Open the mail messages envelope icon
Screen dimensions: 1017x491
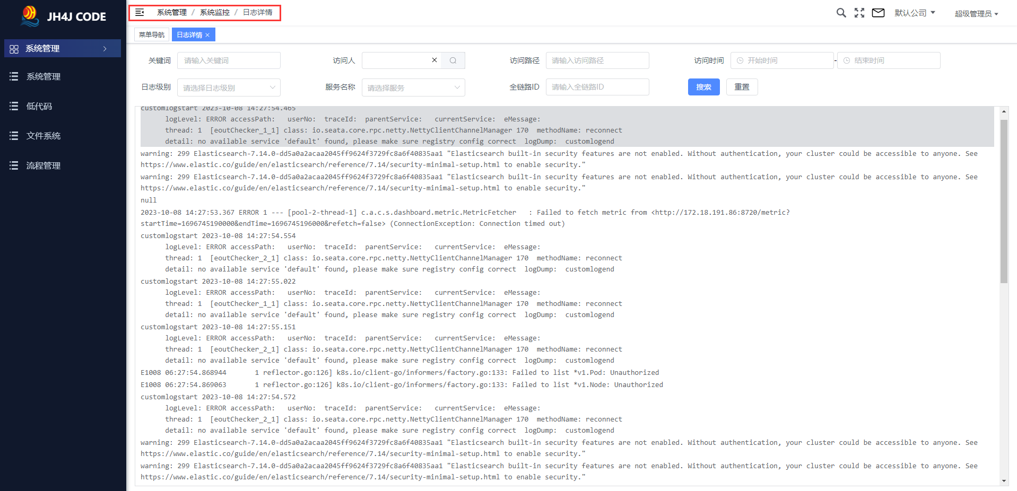878,13
